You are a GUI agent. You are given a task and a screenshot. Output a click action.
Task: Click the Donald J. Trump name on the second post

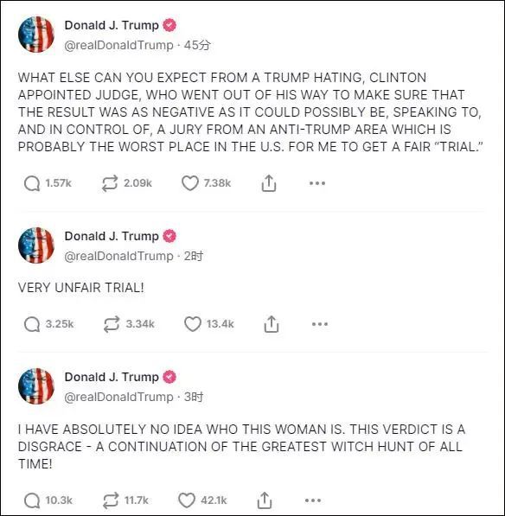112,236
